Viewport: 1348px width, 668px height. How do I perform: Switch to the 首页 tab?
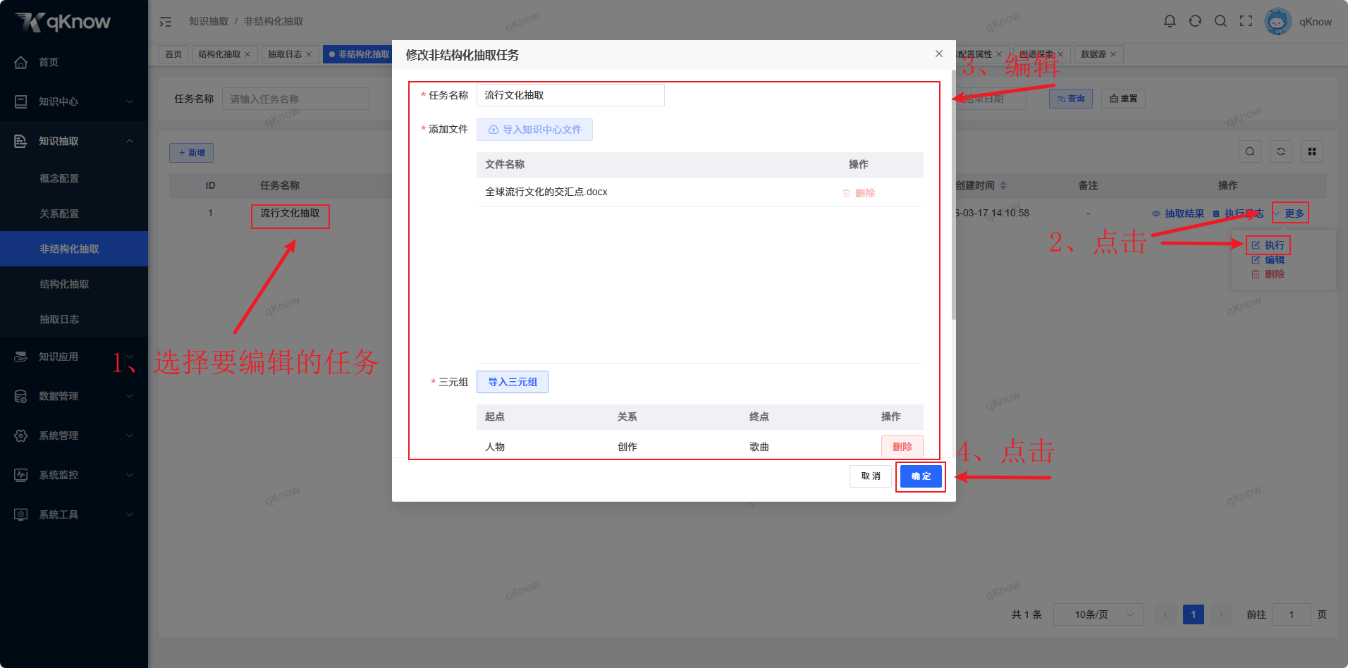point(173,54)
